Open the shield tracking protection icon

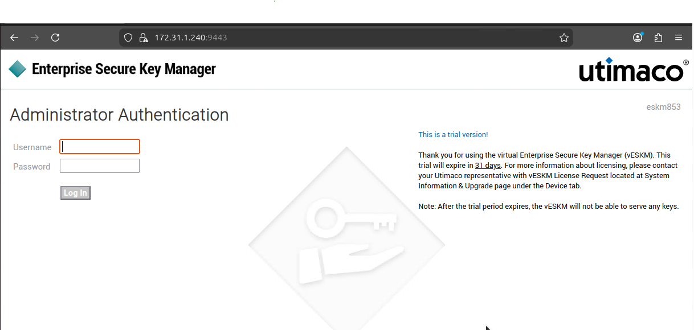[128, 38]
